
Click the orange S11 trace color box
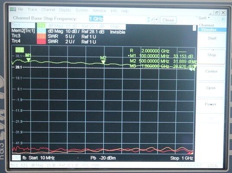(x=41, y=36)
